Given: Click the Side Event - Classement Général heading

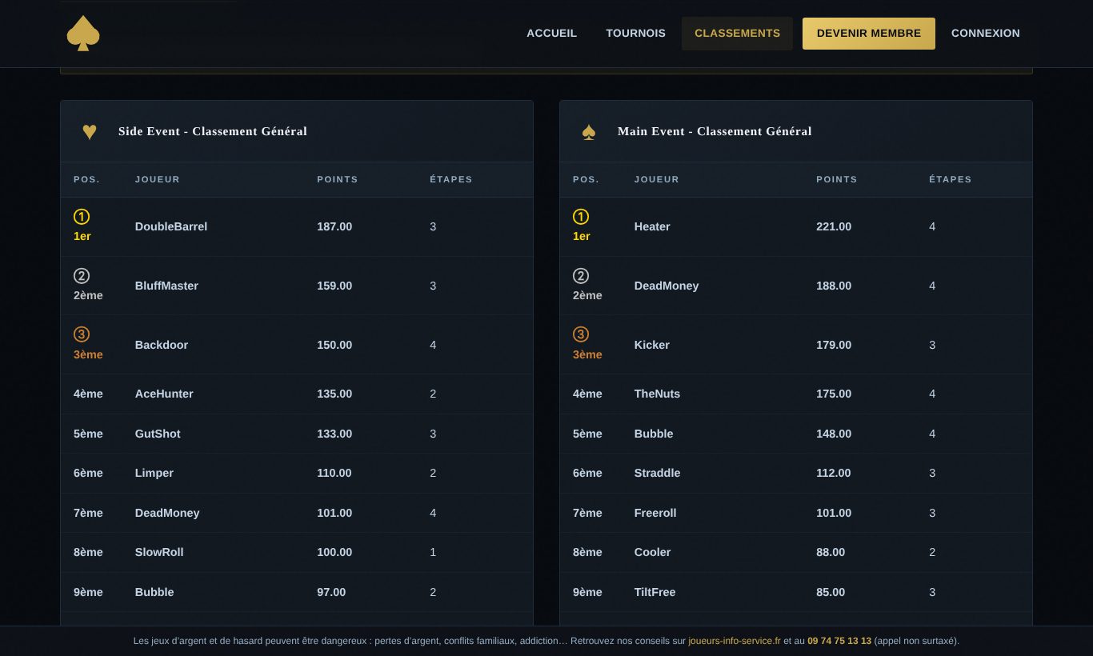Looking at the screenshot, I should click(x=213, y=131).
